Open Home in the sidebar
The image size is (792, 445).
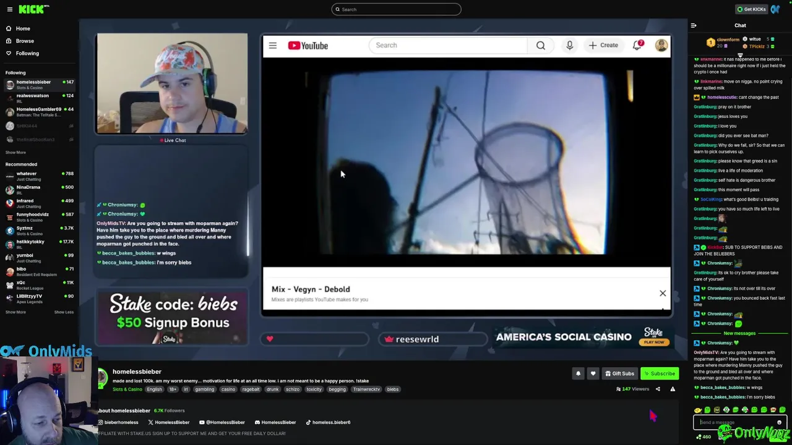pos(23,28)
